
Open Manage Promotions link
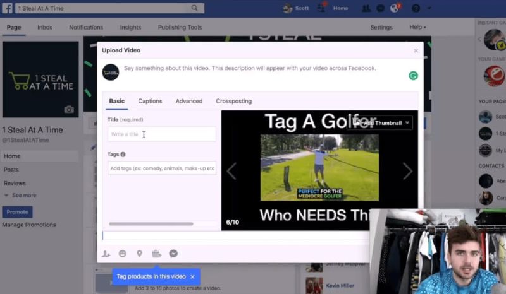pyautogui.click(x=28, y=225)
